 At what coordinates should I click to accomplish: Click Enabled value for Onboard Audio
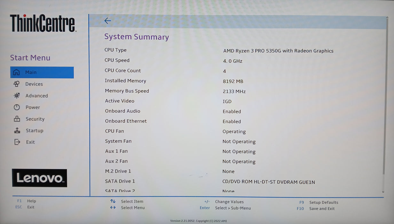pos(232,112)
